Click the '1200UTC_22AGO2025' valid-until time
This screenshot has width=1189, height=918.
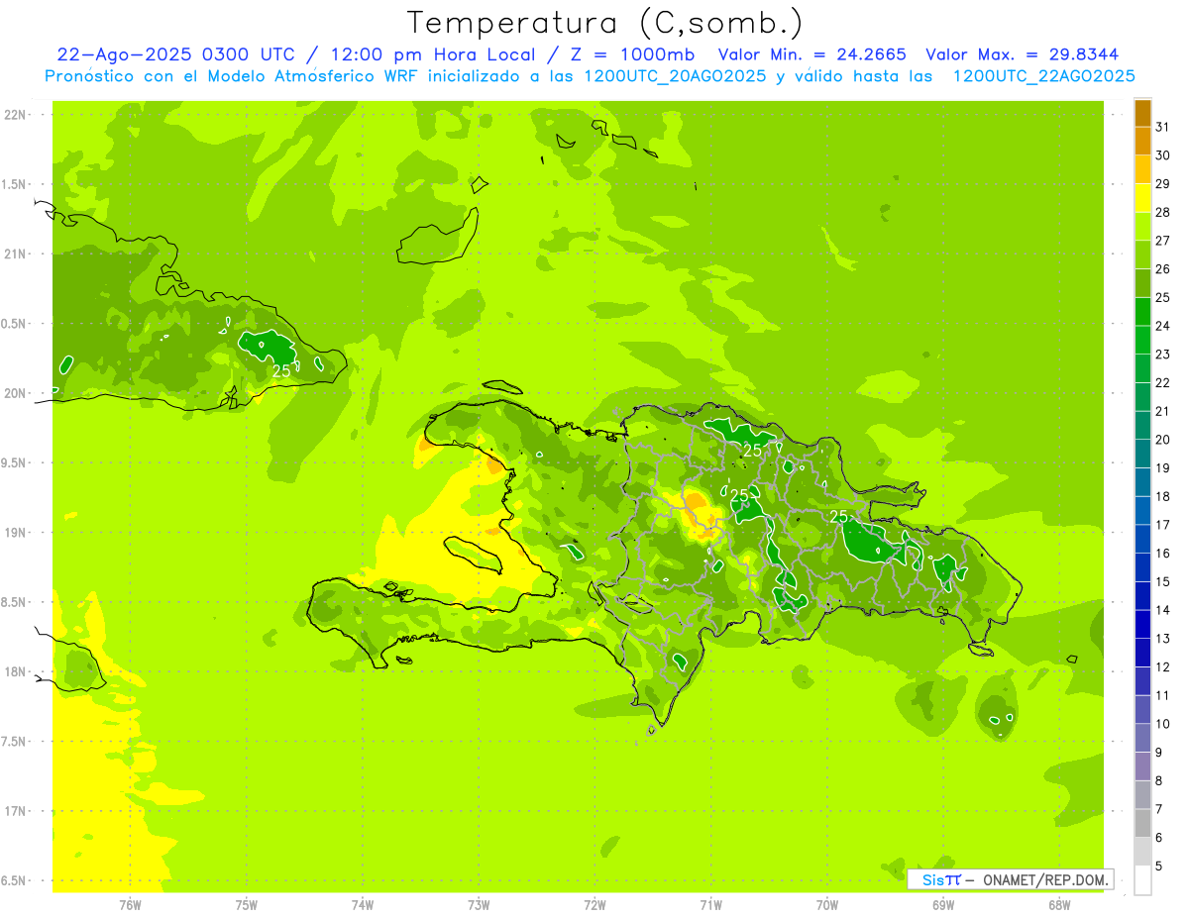point(1043,75)
